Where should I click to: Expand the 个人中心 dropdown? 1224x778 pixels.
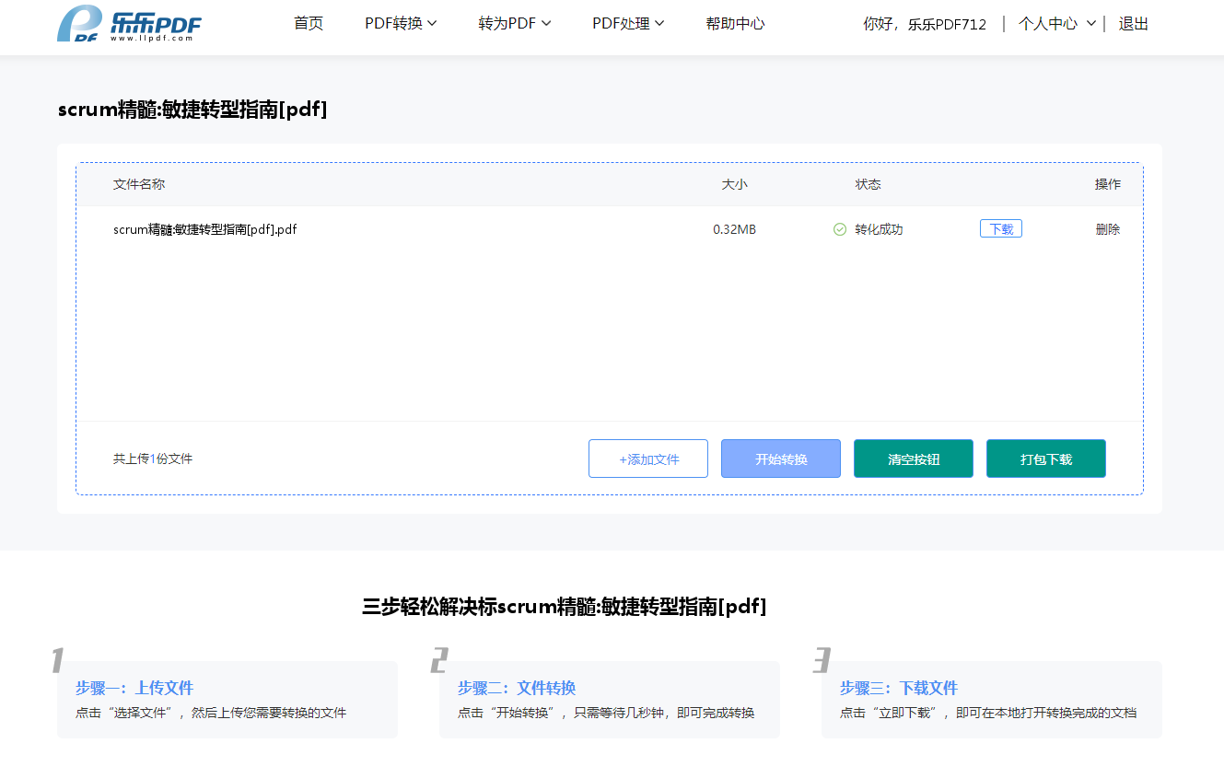(x=1057, y=24)
